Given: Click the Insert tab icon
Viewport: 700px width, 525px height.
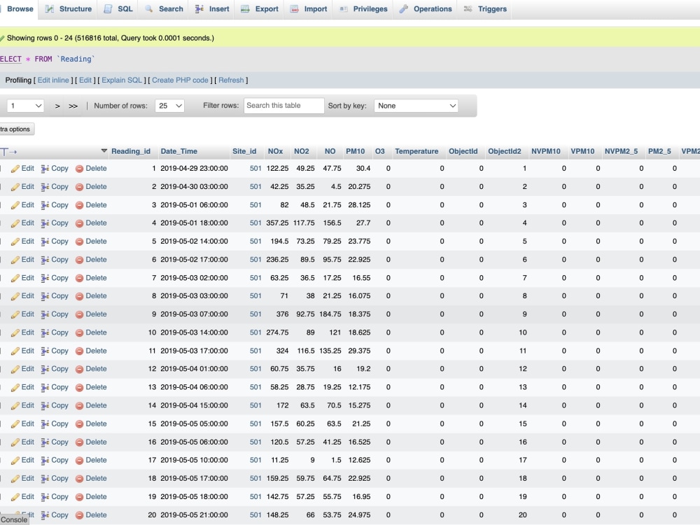Looking at the screenshot, I should pyautogui.click(x=199, y=9).
